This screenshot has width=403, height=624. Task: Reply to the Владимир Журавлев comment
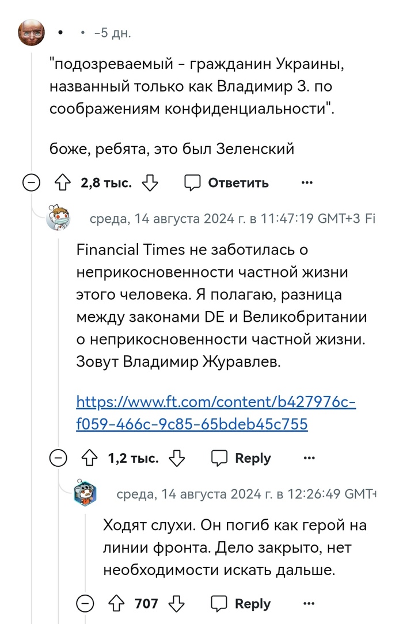click(242, 458)
